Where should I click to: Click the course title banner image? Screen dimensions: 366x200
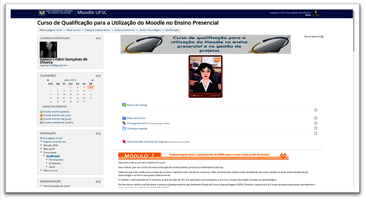click(205, 44)
